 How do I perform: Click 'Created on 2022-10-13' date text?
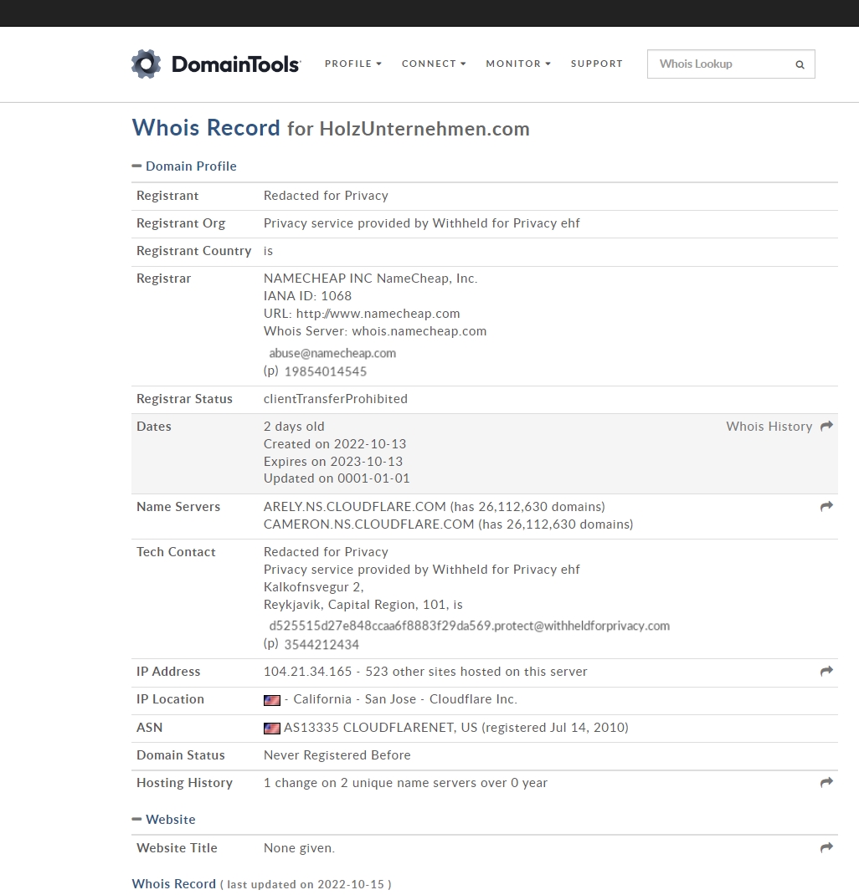tap(335, 444)
